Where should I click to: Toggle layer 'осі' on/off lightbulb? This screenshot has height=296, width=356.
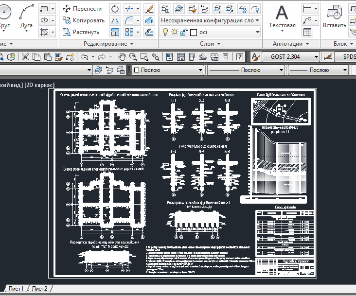[x=165, y=32]
